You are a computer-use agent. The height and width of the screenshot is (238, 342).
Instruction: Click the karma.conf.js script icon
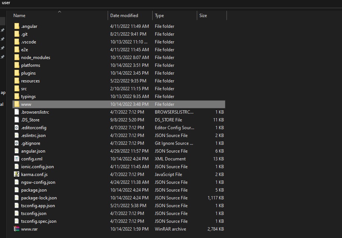17,174
